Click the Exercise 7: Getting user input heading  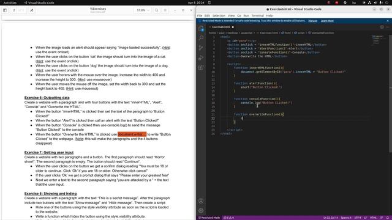tap(49, 152)
